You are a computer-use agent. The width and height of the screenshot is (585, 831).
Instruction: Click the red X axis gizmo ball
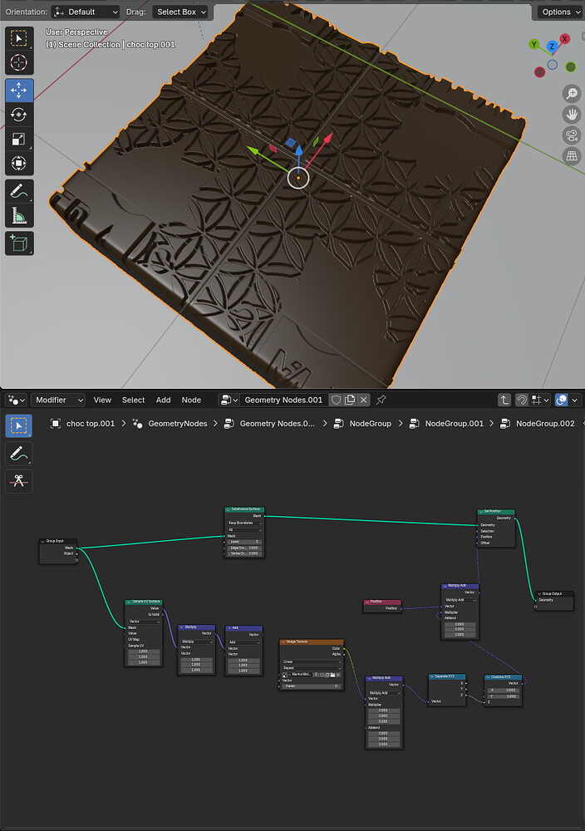(565, 39)
